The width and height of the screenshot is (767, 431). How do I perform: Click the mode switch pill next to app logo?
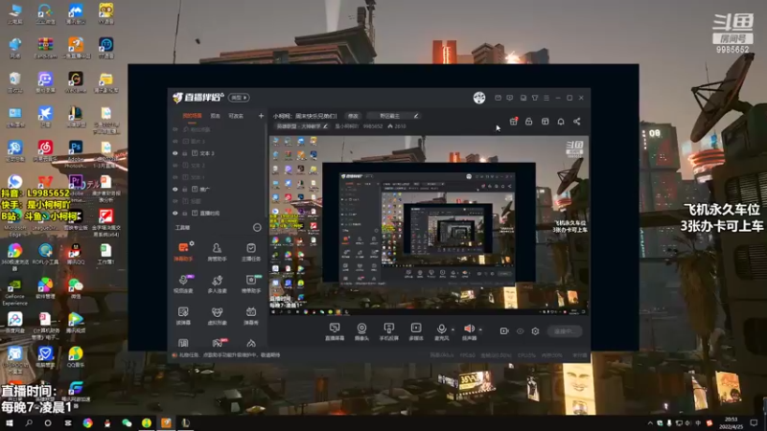[x=239, y=98]
